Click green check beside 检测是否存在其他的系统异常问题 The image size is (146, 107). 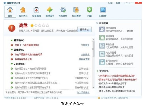(x=12, y=69)
